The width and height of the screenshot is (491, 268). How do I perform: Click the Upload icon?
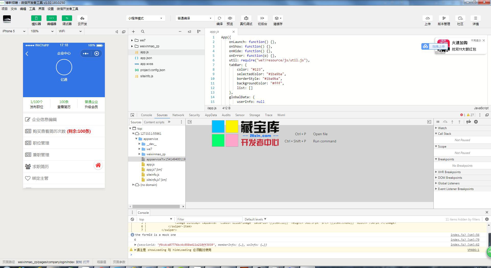coord(427,18)
